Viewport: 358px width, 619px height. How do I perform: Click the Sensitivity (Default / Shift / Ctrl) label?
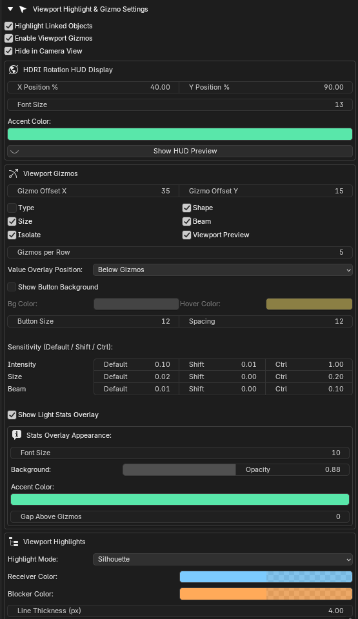(x=60, y=347)
